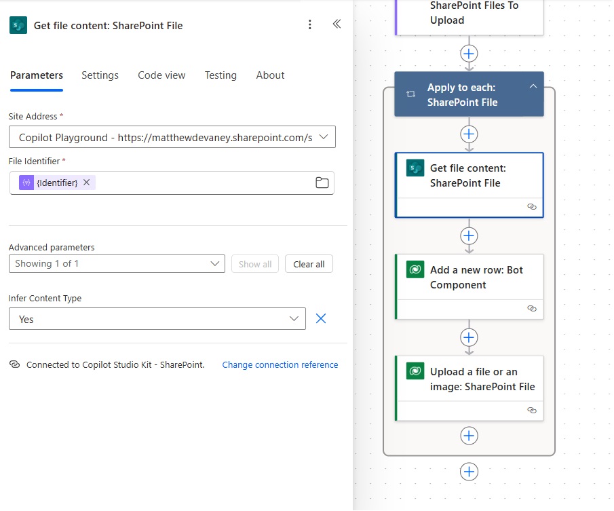Collapse the action details panel

(337, 24)
